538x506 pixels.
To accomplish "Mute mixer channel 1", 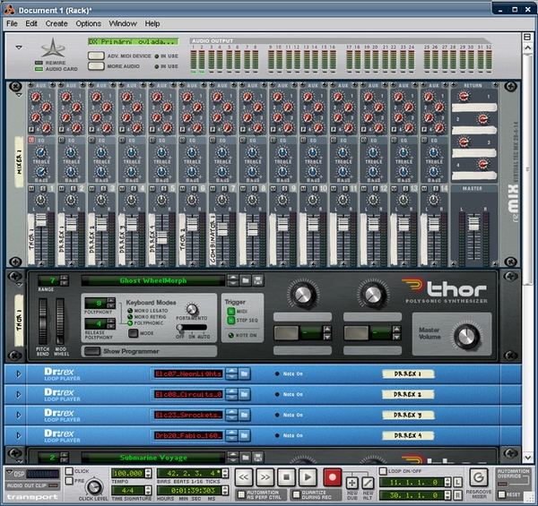I will click(x=31, y=188).
